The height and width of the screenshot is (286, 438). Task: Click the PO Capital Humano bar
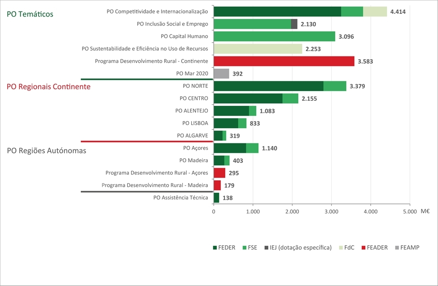point(274,36)
